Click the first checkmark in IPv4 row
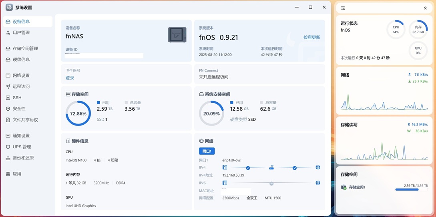Image resolution: width=436 pixels, height=217 pixels. click(x=248, y=168)
